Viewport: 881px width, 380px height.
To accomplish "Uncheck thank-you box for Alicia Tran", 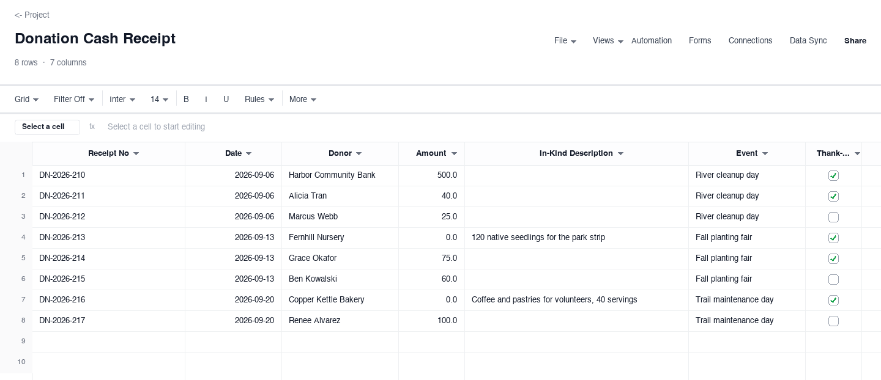I will point(833,197).
